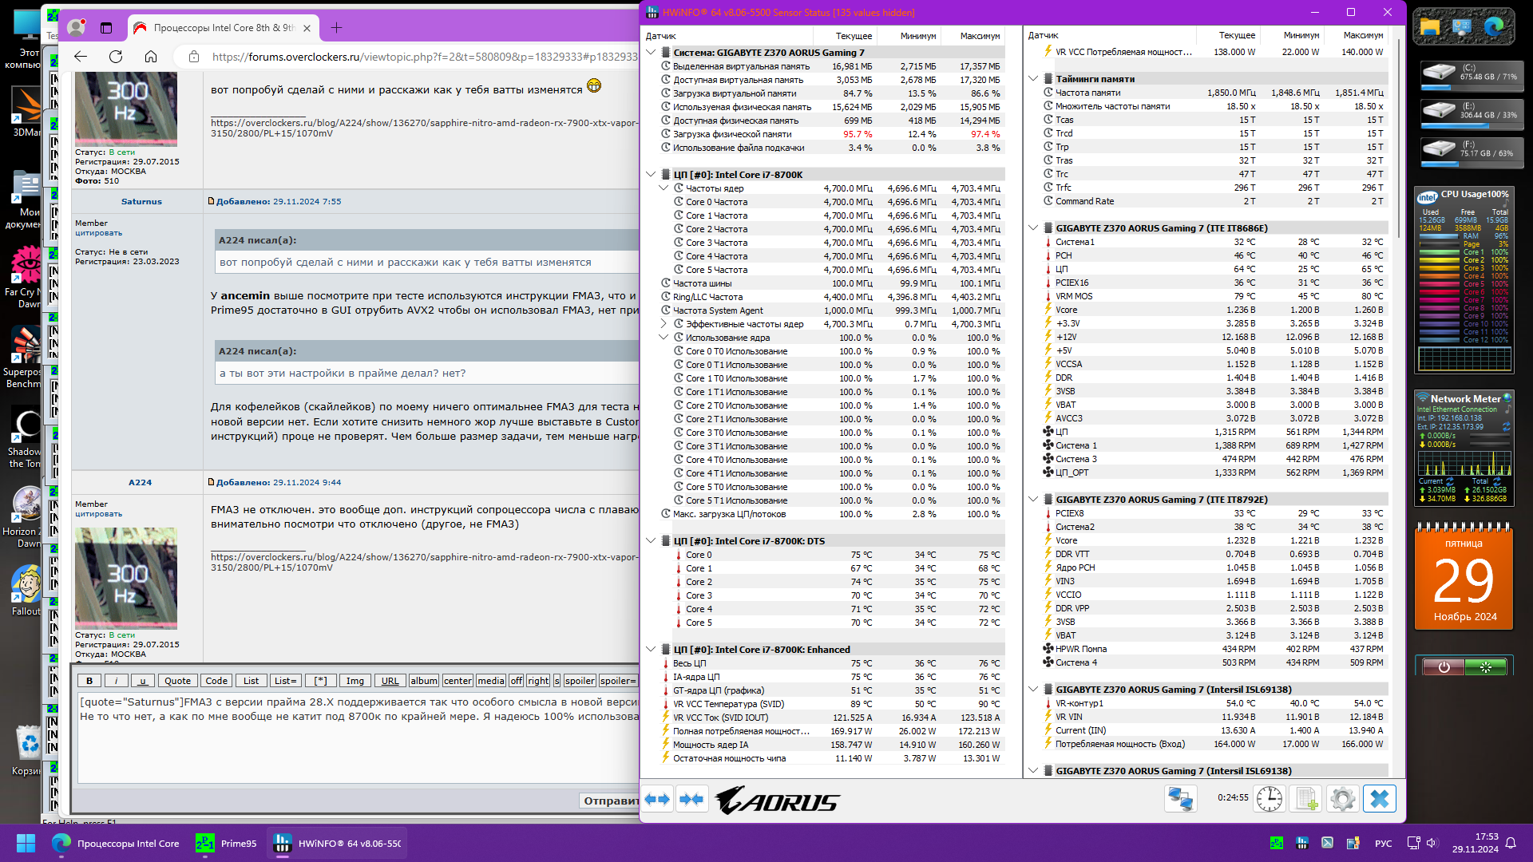Open HWiNFO network remote monitoring icon
This screenshot has width=1533, height=862.
[1180, 799]
